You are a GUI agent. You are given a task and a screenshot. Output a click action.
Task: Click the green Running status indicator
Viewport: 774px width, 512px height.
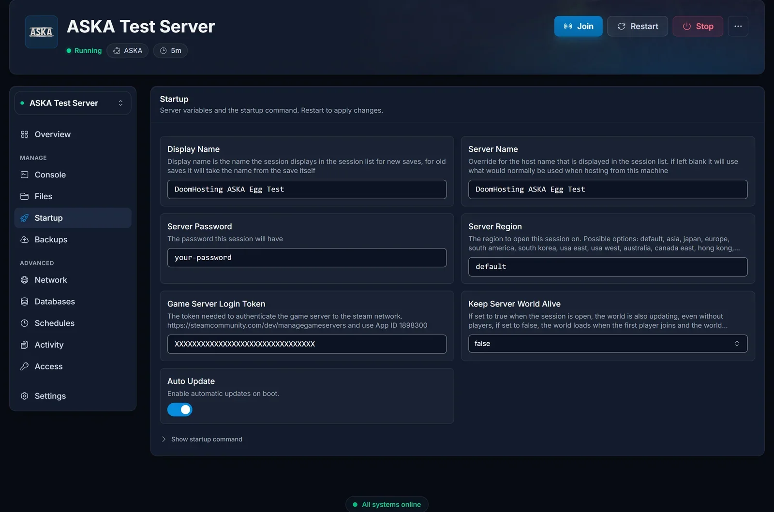(x=84, y=51)
